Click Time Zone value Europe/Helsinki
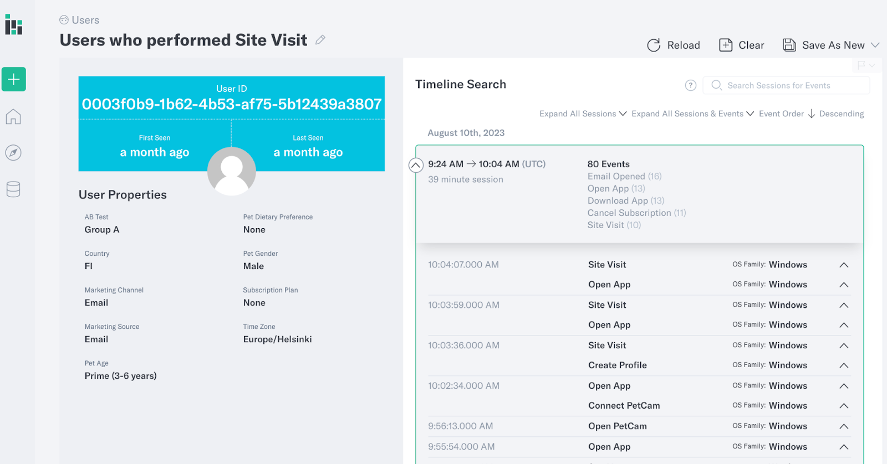 [277, 339]
